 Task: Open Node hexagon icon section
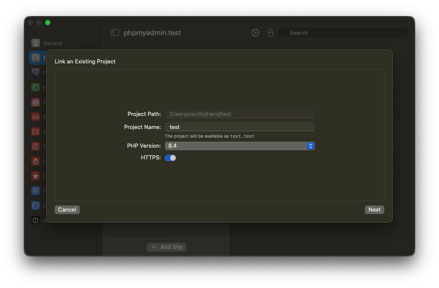pyautogui.click(x=36, y=87)
